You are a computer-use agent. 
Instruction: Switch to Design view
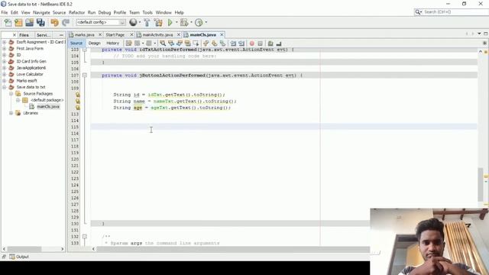[x=94, y=44]
